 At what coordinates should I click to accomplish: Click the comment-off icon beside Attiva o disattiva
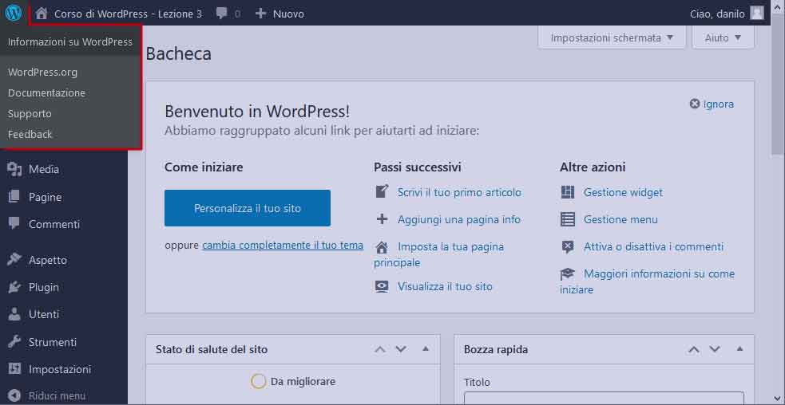click(x=568, y=247)
